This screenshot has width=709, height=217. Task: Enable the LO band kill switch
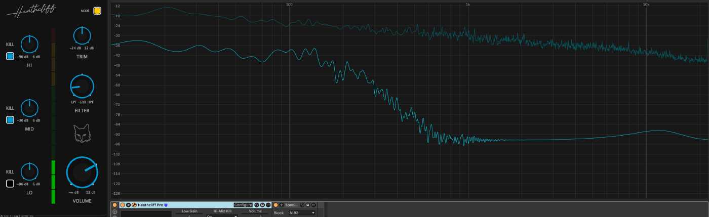click(10, 184)
